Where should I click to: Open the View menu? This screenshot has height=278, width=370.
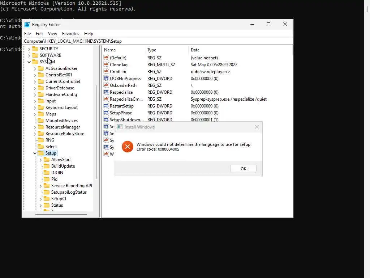[52, 34]
